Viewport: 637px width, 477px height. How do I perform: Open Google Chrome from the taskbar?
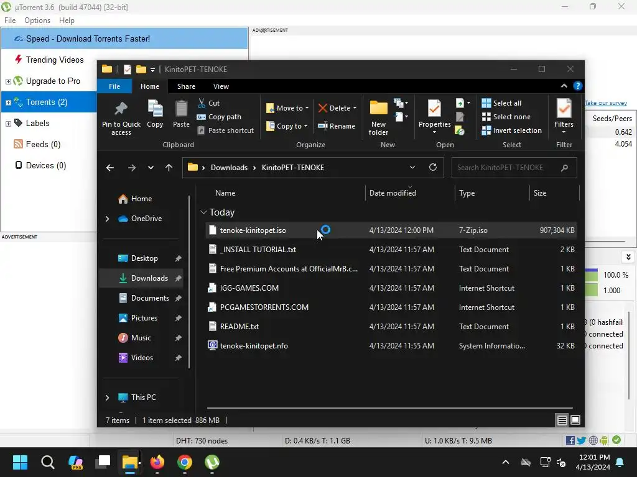184,462
